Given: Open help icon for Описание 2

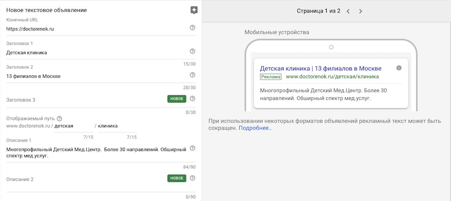Looking at the screenshot, I should tap(193, 178).
